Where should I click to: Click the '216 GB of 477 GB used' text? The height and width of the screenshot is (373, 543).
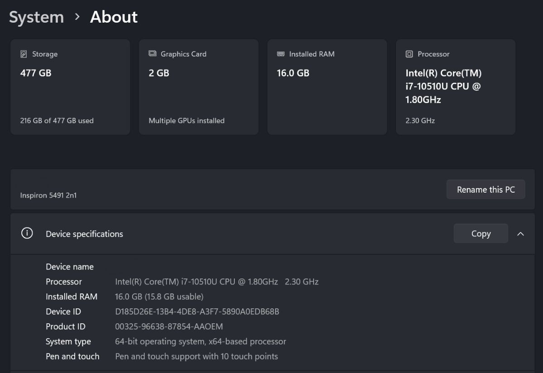(57, 121)
